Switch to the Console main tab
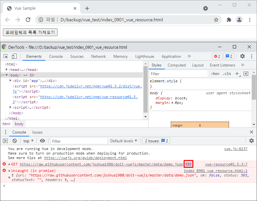Screen dimensions: 257x201 (56, 56)
